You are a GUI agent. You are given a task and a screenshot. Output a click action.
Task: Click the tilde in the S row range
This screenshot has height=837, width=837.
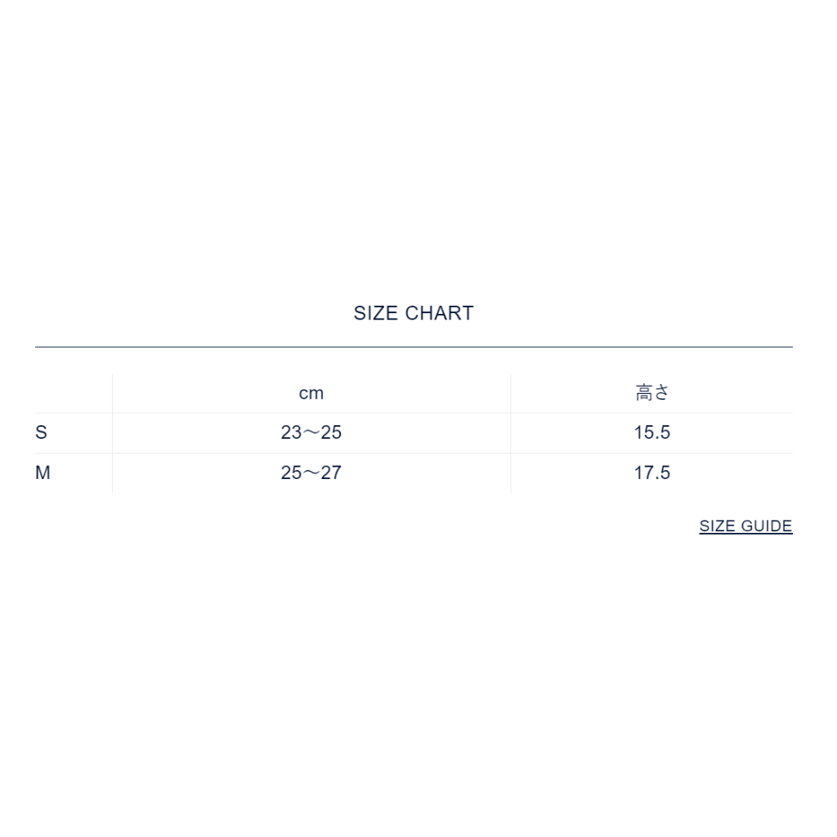coord(311,432)
